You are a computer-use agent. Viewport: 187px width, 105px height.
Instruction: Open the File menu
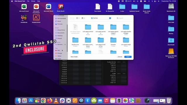[x=28, y=1]
